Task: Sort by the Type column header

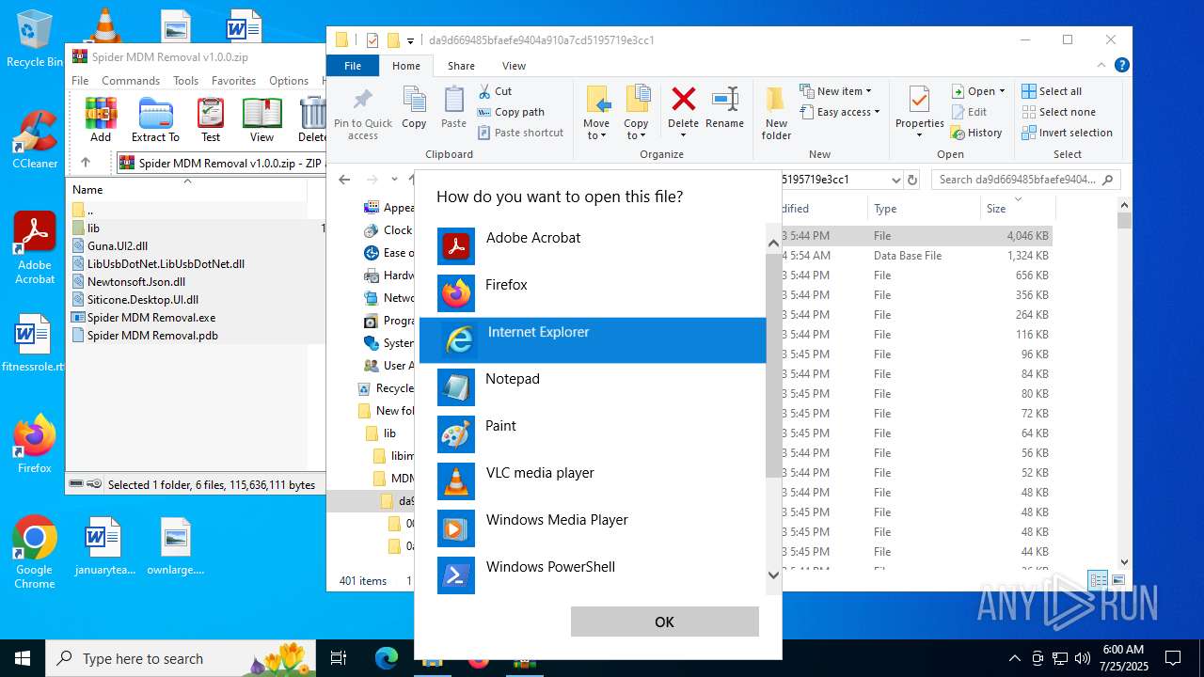Action: coord(924,209)
